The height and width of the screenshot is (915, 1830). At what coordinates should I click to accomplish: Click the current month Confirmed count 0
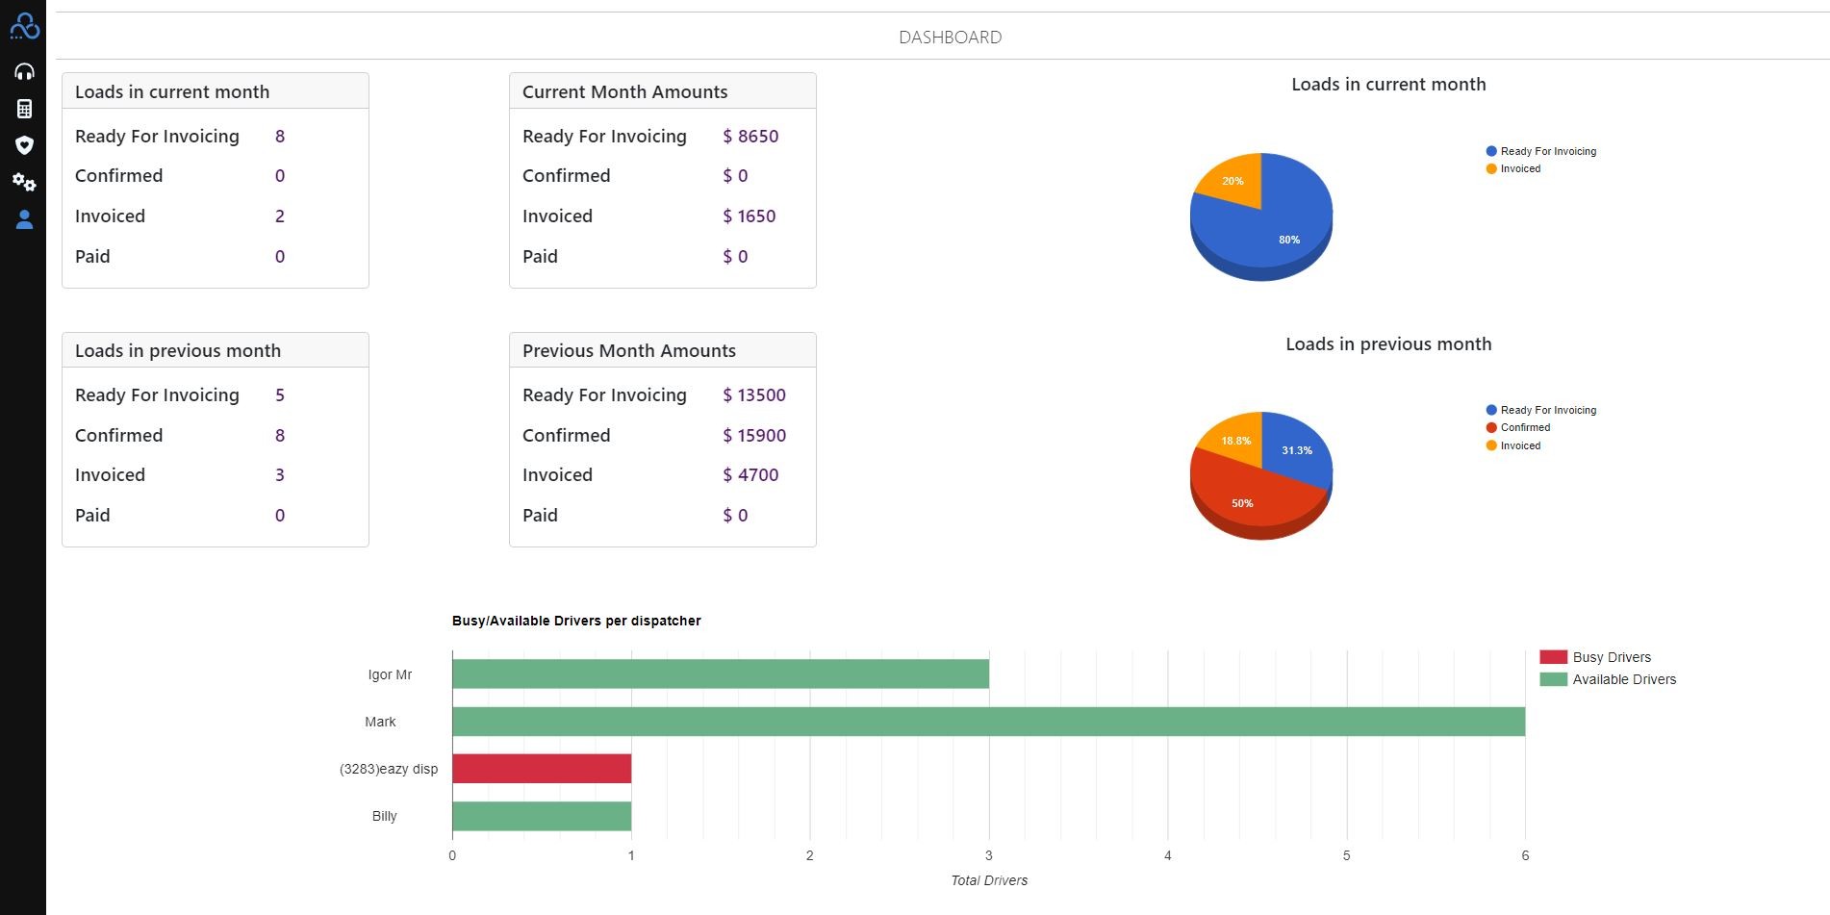pyautogui.click(x=280, y=176)
